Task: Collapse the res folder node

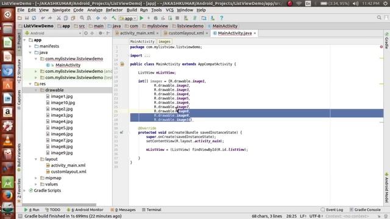Action: [30, 84]
